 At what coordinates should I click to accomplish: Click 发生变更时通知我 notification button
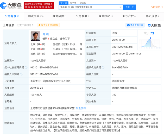click(48, 25)
